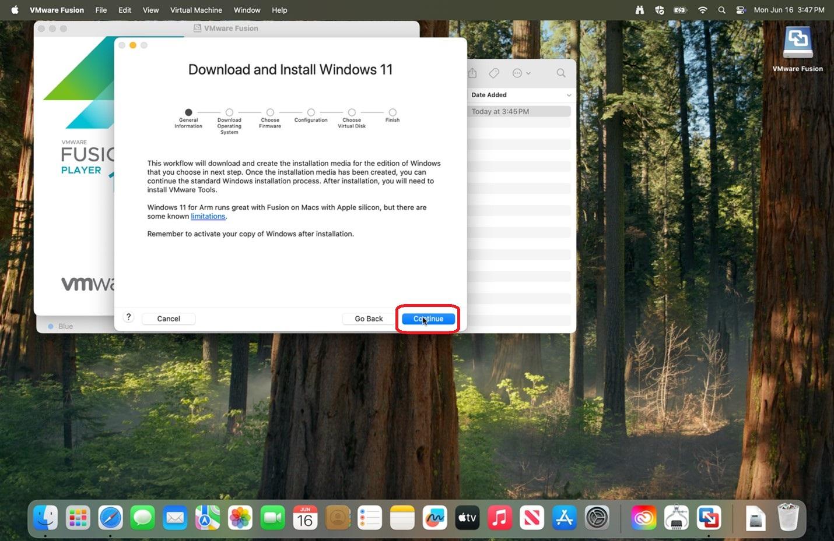
Task: Click the Go Back button
Action: (x=369, y=319)
